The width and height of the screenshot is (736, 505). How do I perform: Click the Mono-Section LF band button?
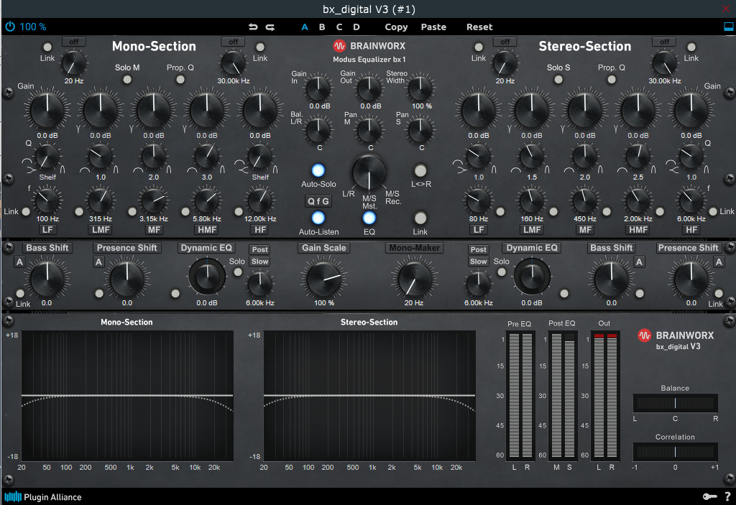(x=47, y=229)
